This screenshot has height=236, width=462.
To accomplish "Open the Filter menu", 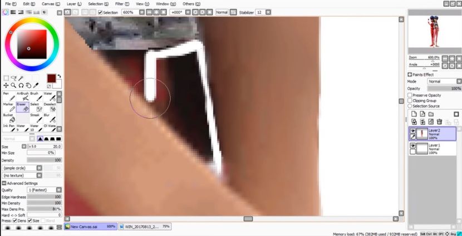I will point(119,4).
